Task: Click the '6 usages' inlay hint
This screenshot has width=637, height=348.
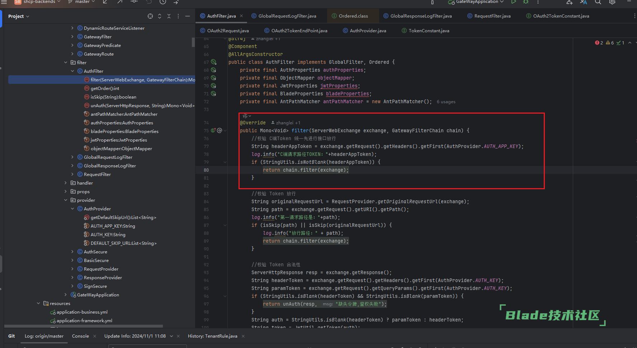Action: pos(446,102)
